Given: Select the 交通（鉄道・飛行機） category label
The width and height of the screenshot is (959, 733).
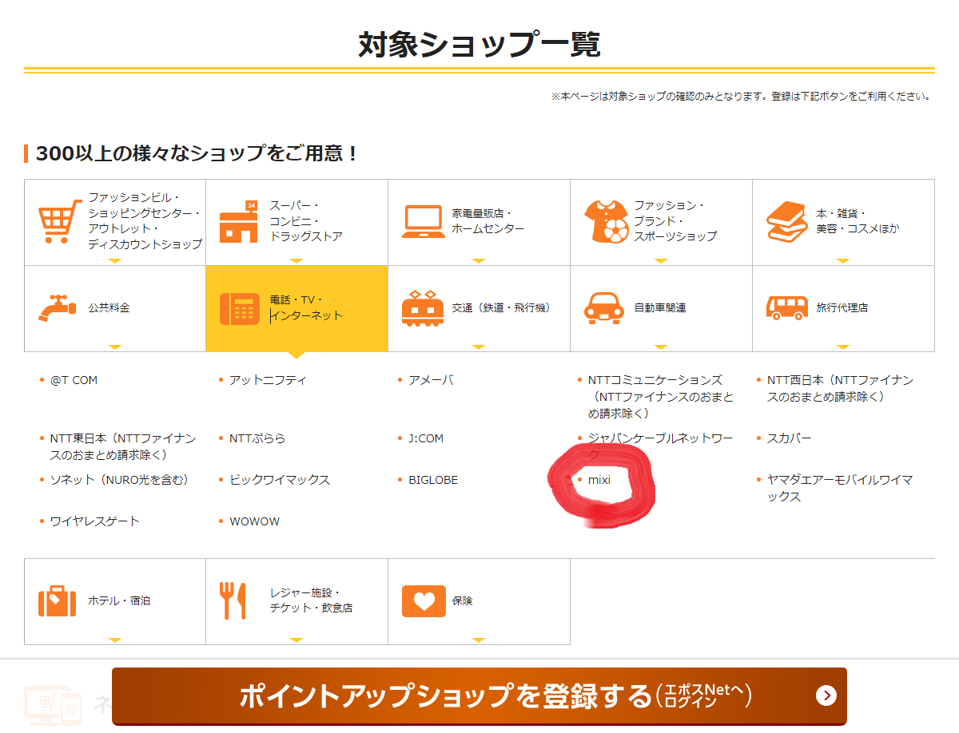Looking at the screenshot, I should click(x=501, y=307).
